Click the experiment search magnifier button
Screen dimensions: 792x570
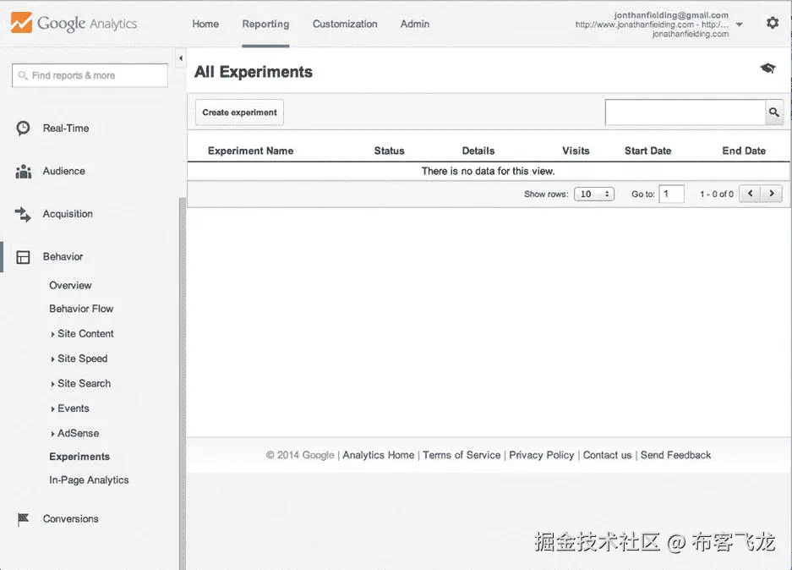coord(773,112)
